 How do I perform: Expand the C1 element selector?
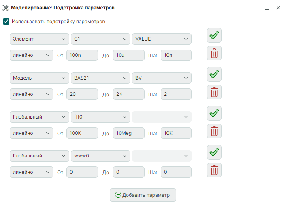100,39
